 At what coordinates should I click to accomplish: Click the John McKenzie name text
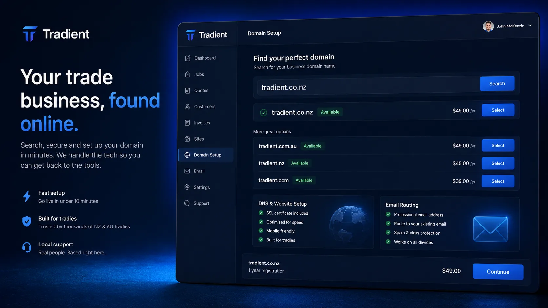(x=510, y=26)
